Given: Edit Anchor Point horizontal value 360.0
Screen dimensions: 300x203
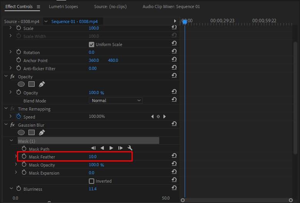Looking at the screenshot, I should pos(94,61).
